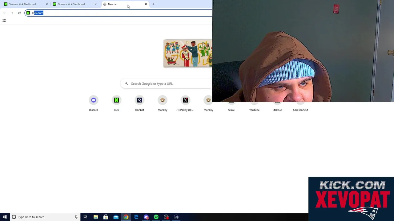Image resolution: width=394 pixels, height=221 pixels.
Task: Click the Kick favicon in address bar
Action: 28,13
